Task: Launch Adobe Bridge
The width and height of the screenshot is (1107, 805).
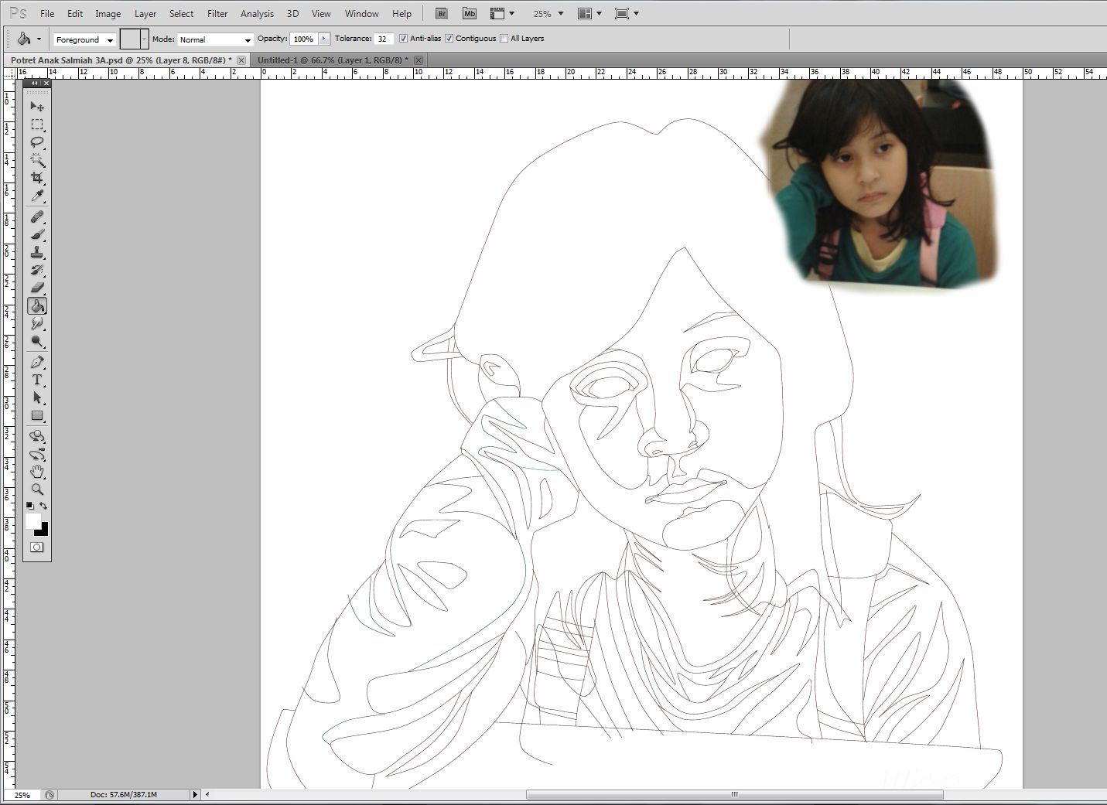Action: [x=442, y=13]
